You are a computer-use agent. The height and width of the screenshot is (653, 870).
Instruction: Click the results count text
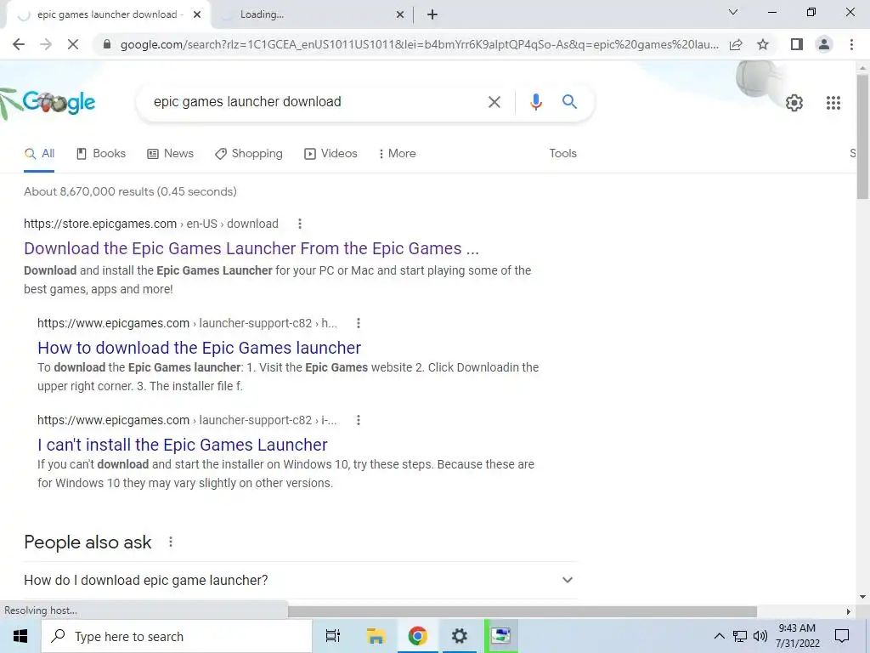coord(130,191)
